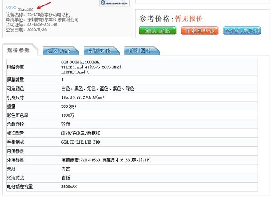
Task: Select the 规格参数 tab
Action: point(19,50)
